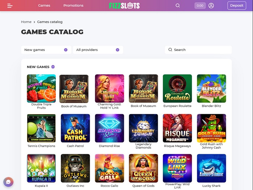The height and width of the screenshot is (190, 253).
Task: Expand the All providers dropdown
Action: pyautogui.click(x=98, y=50)
